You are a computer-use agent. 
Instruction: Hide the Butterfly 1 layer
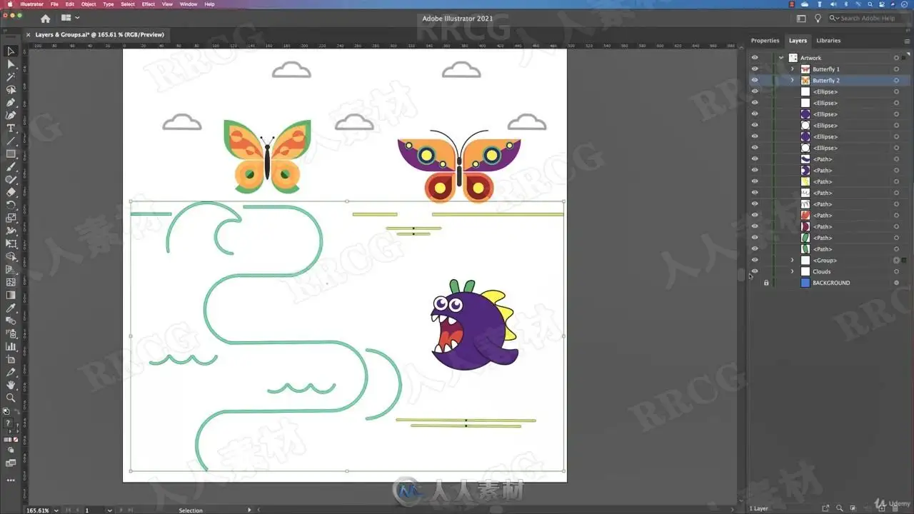[755, 69]
